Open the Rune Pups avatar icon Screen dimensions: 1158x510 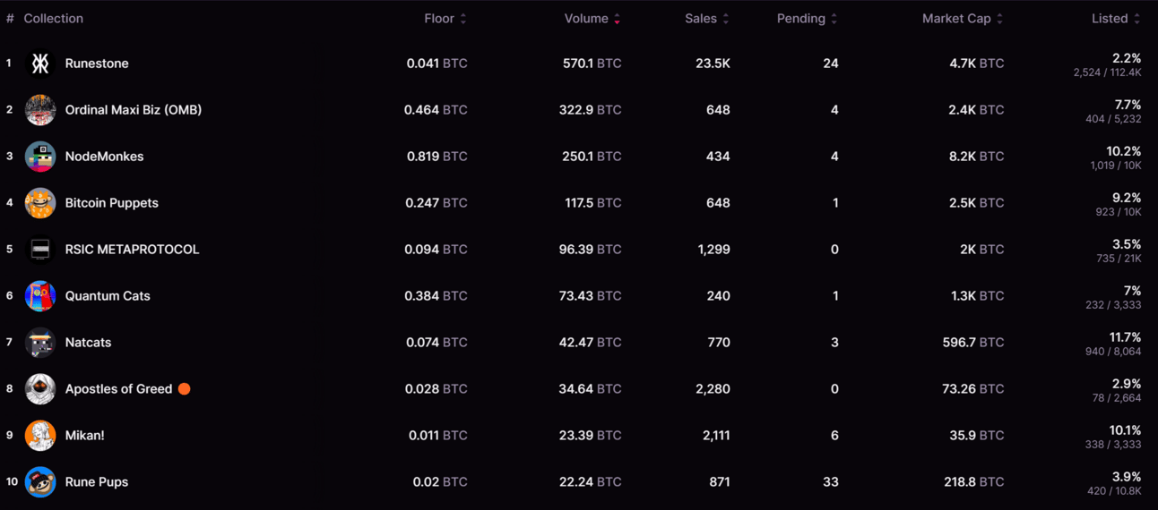pyautogui.click(x=40, y=482)
